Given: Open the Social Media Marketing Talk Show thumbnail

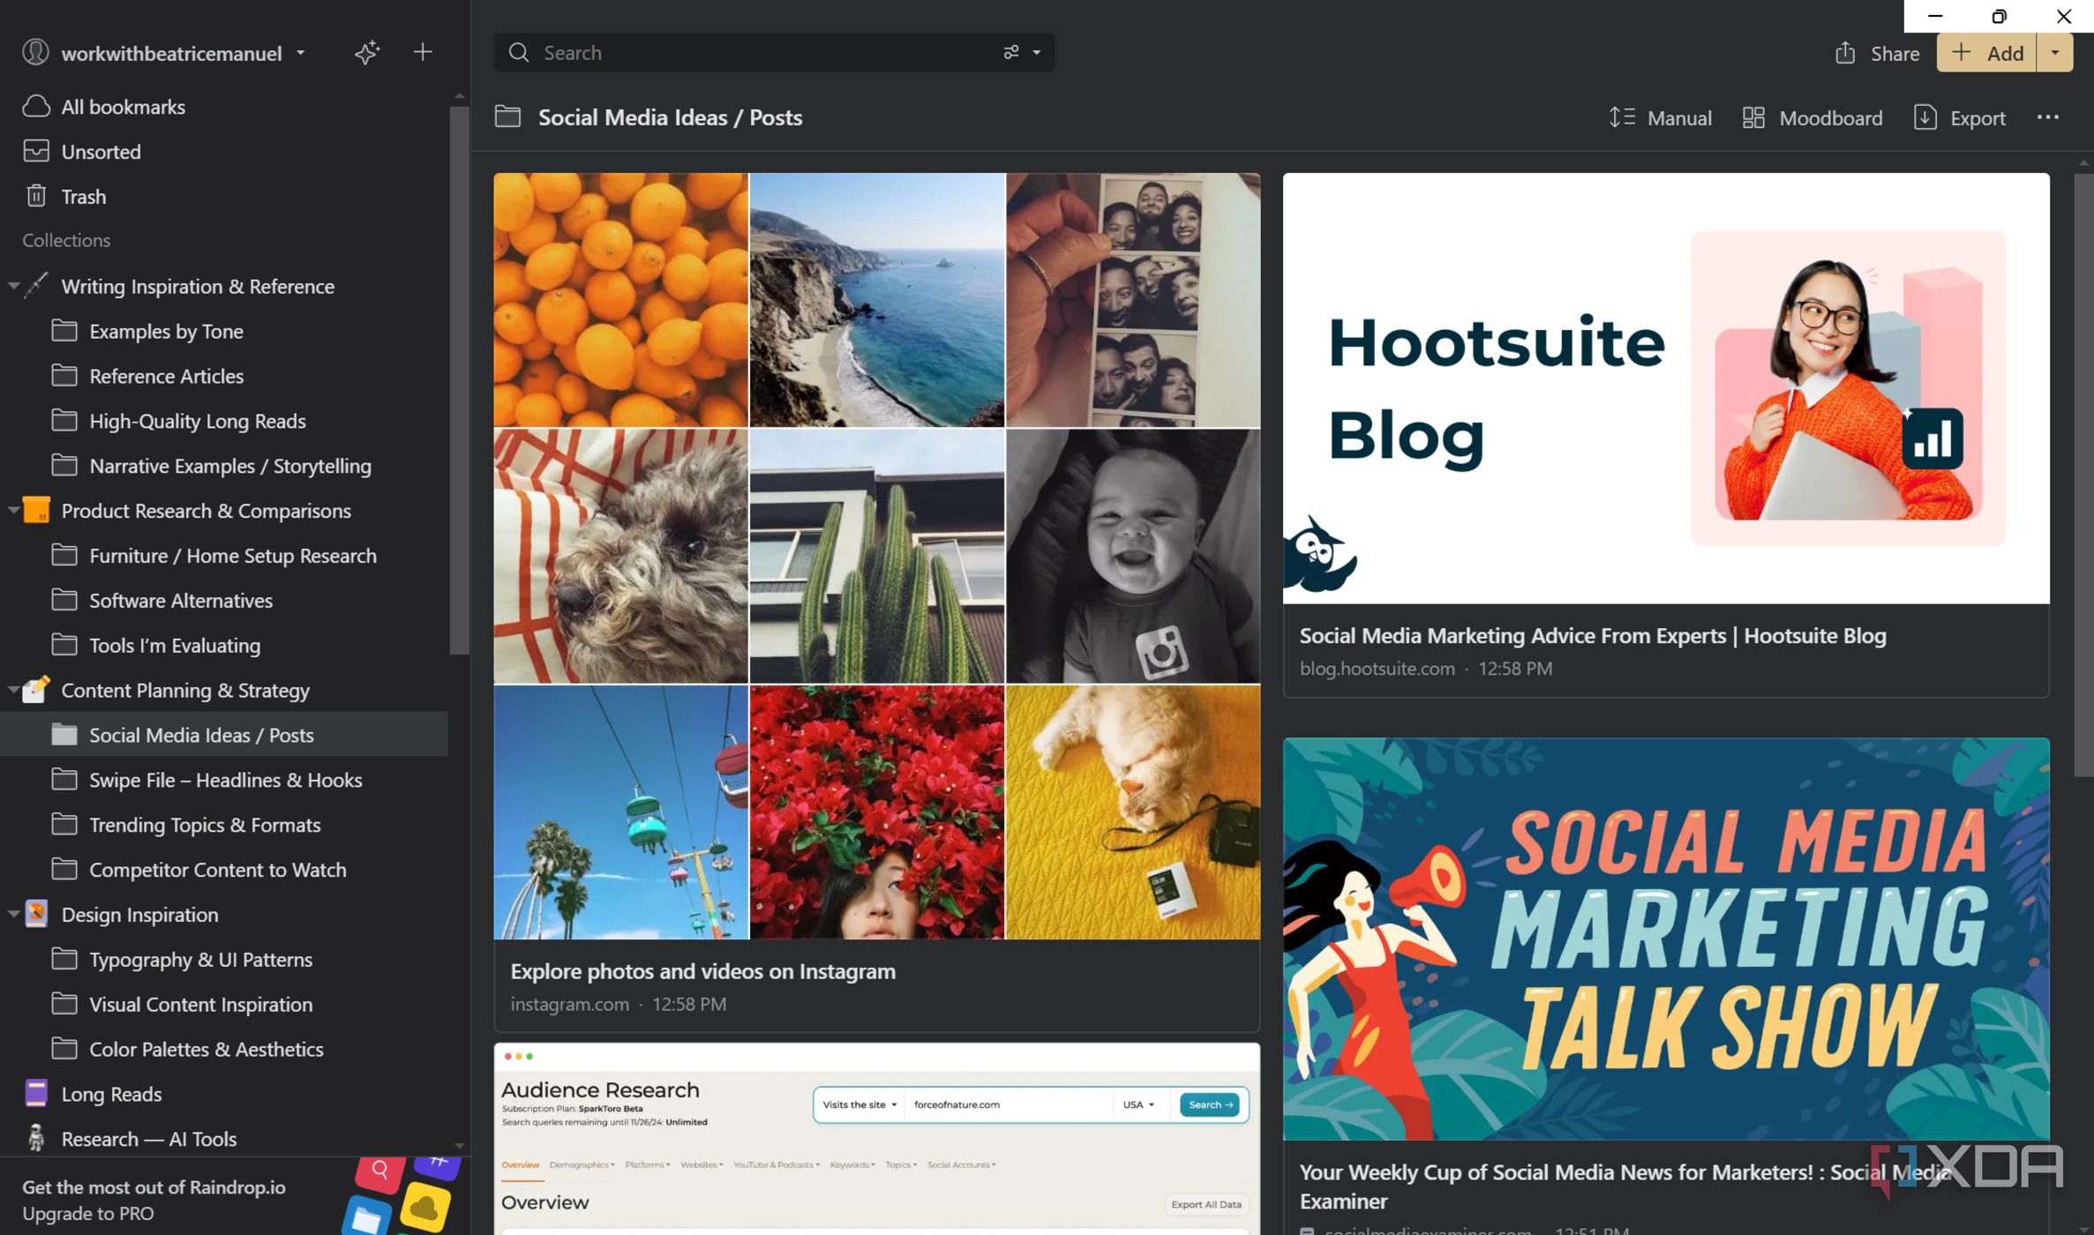Looking at the screenshot, I should click(x=1666, y=939).
